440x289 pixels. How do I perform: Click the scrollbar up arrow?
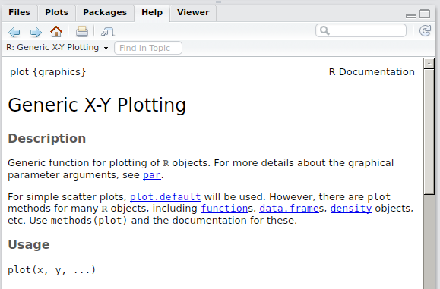click(x=429, y=63)
